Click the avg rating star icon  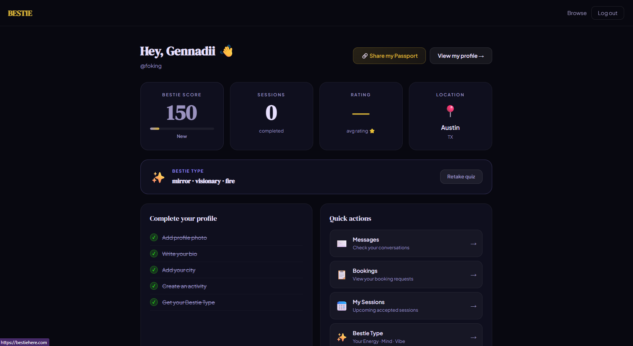(372, 131)
